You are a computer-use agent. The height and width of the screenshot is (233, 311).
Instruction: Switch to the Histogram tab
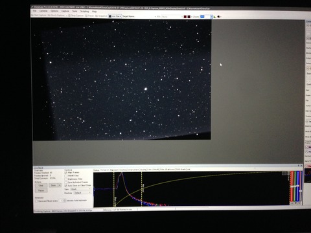click(104, 170)
